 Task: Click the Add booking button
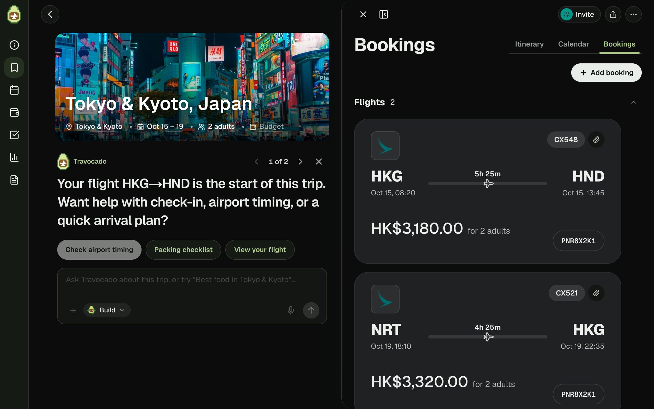click(x=606, y=73)
